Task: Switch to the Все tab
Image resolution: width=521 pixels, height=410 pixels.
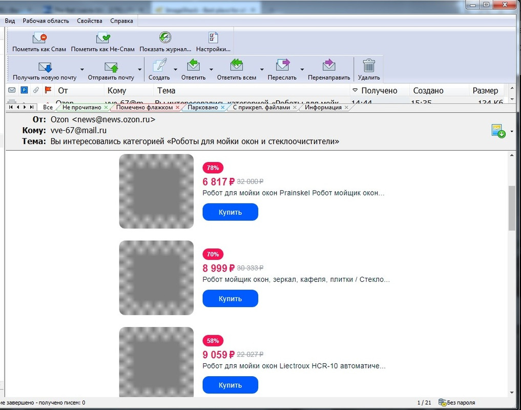Action: [48, 107]
